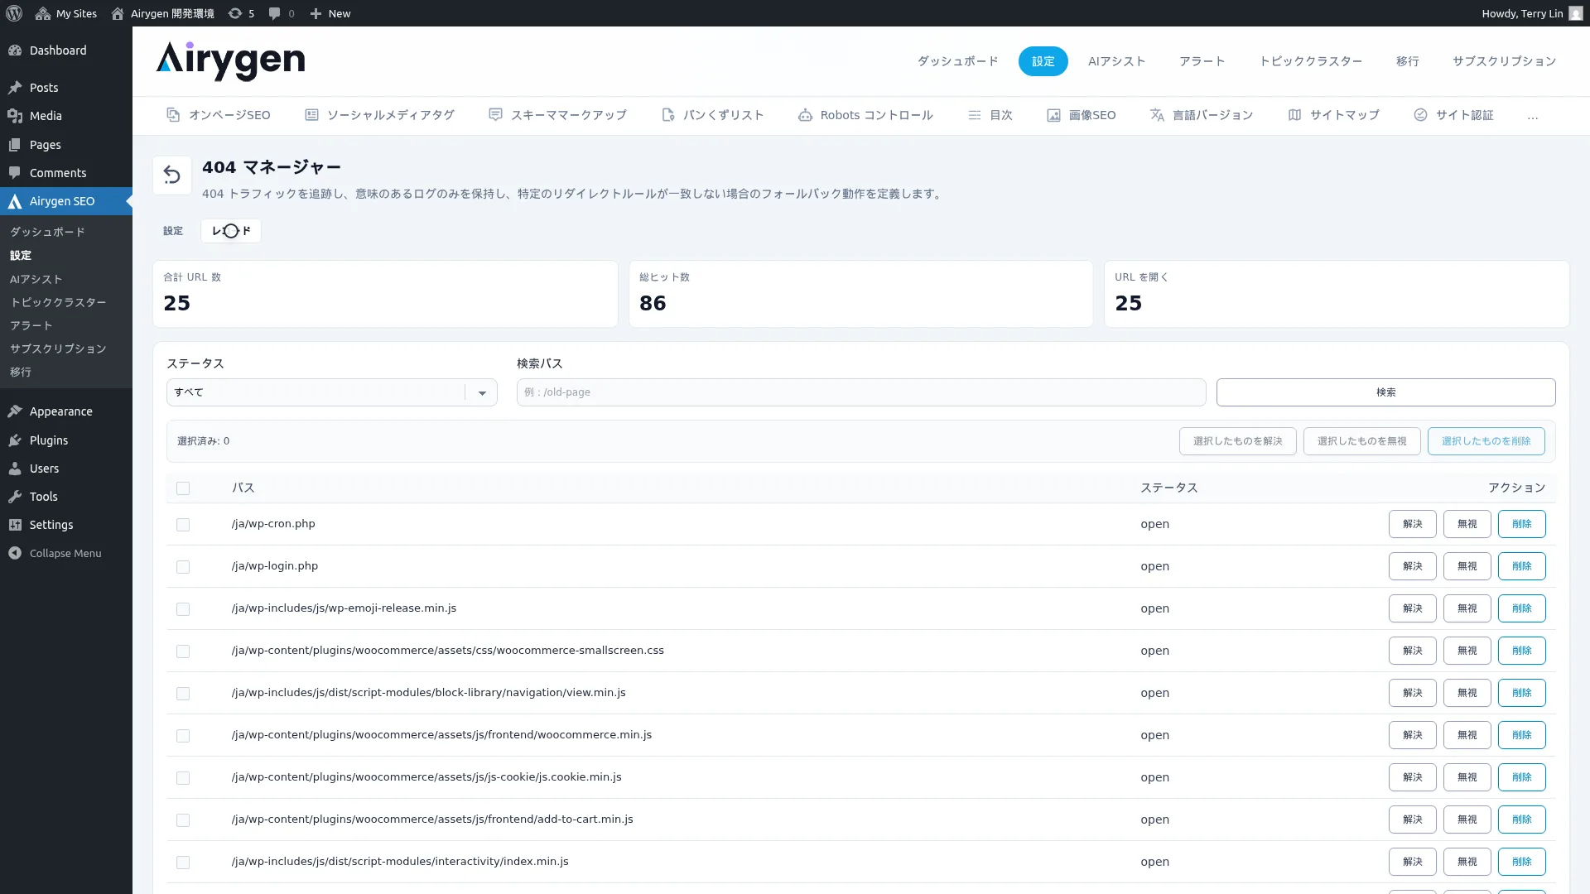Toggle the select-all checkbox in table header
Image resolution: width=1590 pixels, height=894 pixels.
[x=183, y=488]
